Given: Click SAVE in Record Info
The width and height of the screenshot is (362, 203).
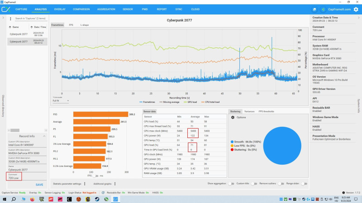Looking at the screenshot, I should 39,185.
